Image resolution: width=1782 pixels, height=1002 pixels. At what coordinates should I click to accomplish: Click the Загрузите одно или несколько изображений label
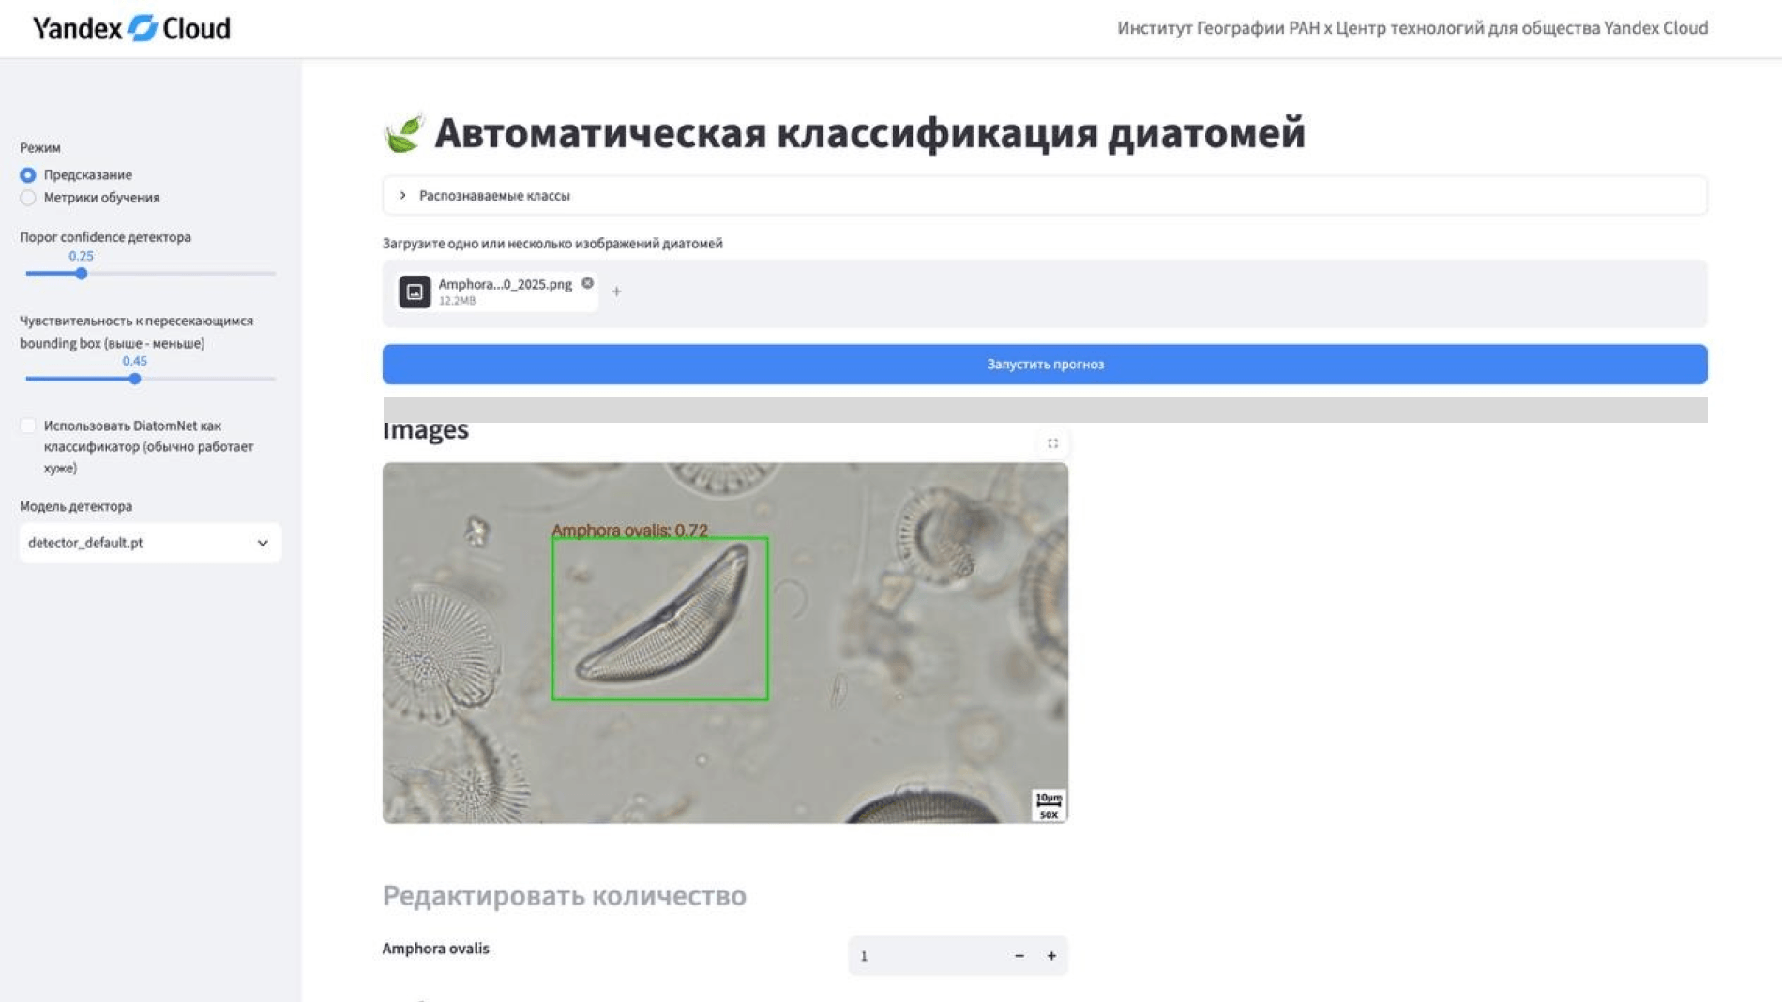pyautogui.click(x=552, y=244)
